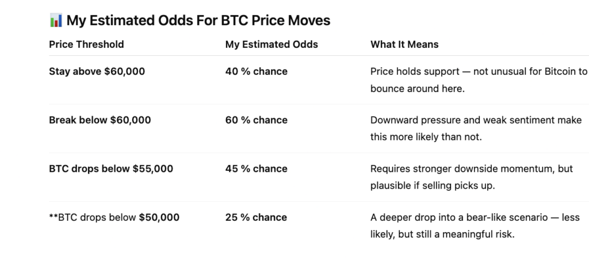Click the 'What It Means' column header

point(404,44)
